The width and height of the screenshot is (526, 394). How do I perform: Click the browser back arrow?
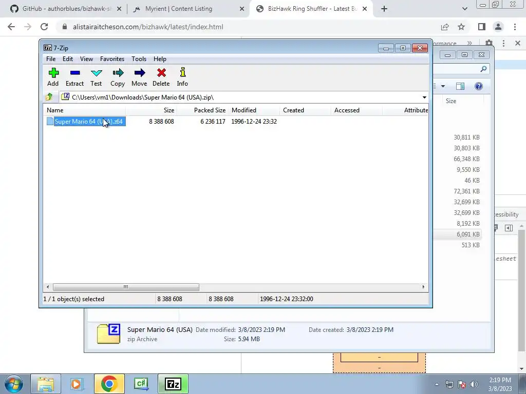[11, 27]
